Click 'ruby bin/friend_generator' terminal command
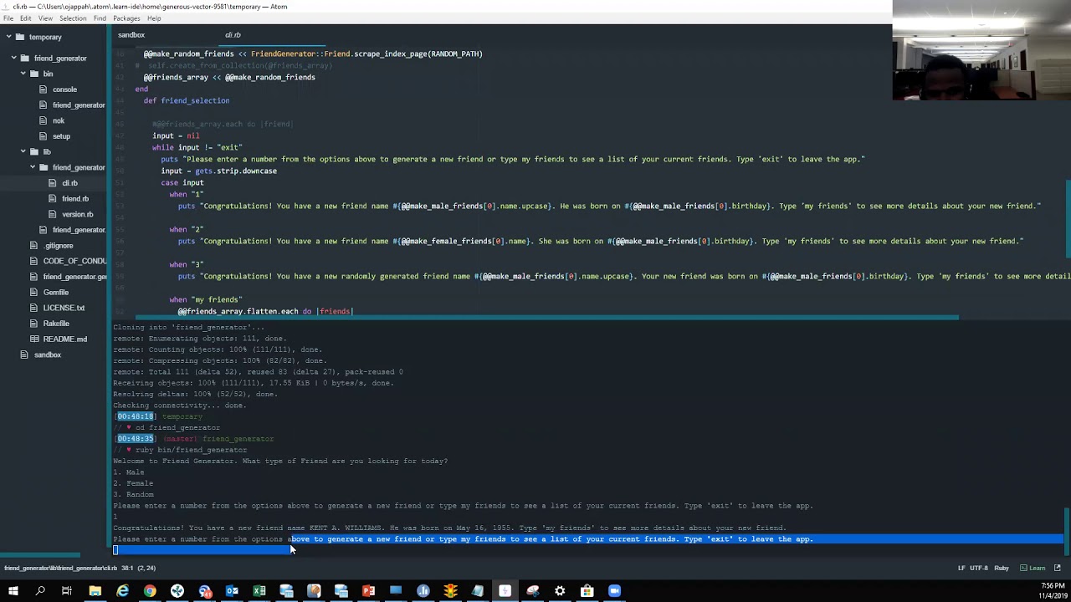This screenshot has height=602, width=1071. tap(191, 450)
